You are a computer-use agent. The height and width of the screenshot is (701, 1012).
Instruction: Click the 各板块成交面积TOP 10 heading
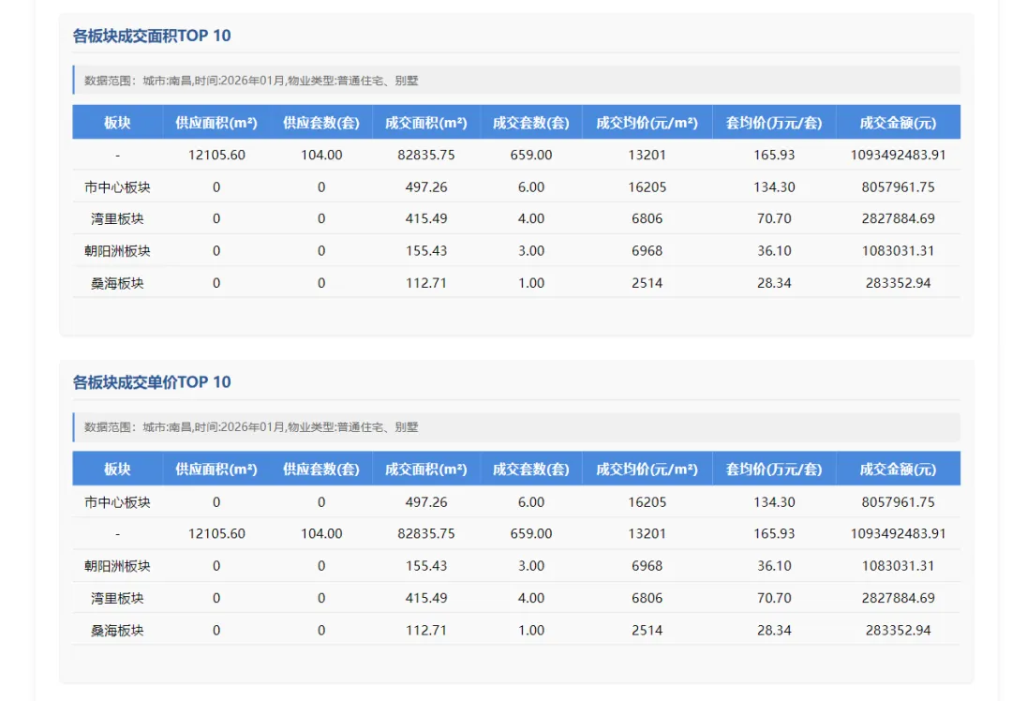click(152, 36)
